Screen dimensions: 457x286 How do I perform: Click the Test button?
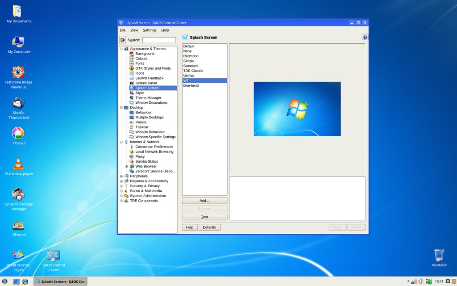tap(204, 217)
